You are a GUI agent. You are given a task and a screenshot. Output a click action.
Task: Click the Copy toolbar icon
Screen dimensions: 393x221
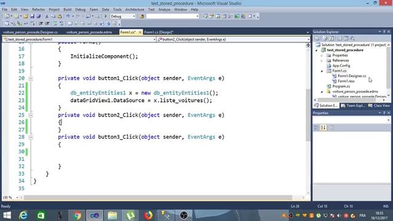click(x=53, y=17)
